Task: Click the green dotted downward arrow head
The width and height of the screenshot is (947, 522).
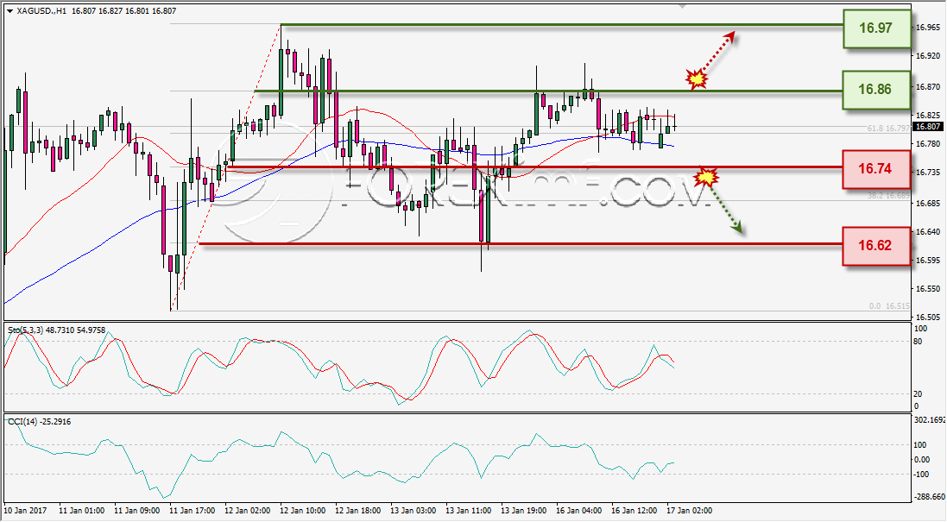Action: pos(736,227)
